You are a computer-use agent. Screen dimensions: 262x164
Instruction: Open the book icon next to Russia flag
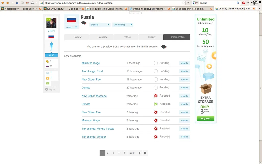[x=84, y=23]
